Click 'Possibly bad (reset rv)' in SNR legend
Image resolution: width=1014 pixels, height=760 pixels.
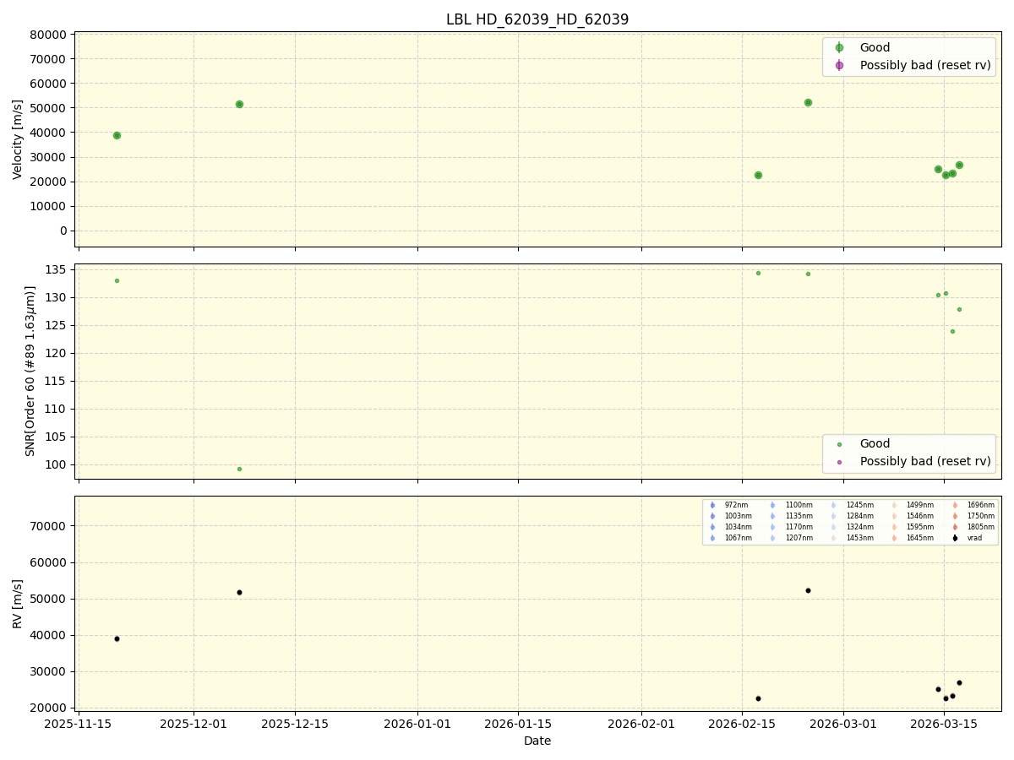click(x=925, y=461)
